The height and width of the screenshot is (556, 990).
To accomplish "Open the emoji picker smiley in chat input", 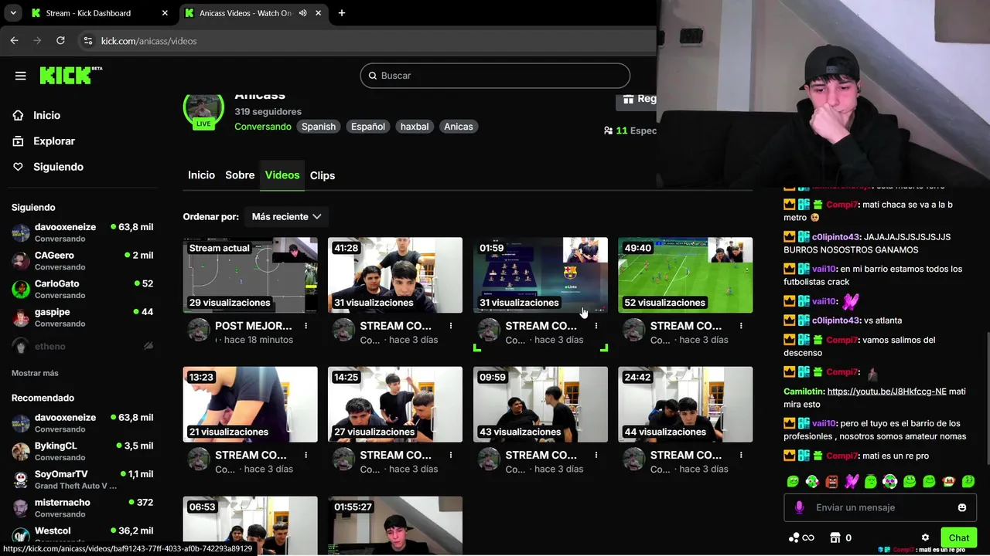I will pos(962,507).
